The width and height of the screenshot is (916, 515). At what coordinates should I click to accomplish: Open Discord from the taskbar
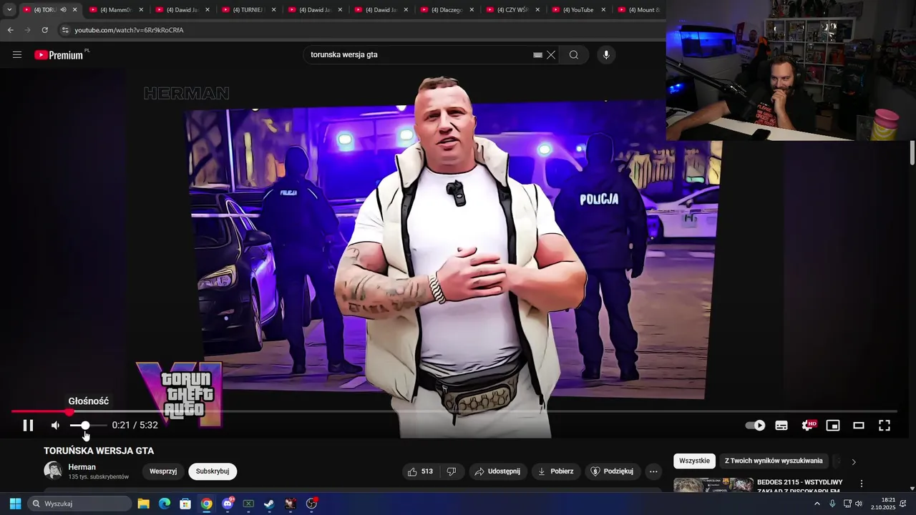pos(228,504)
